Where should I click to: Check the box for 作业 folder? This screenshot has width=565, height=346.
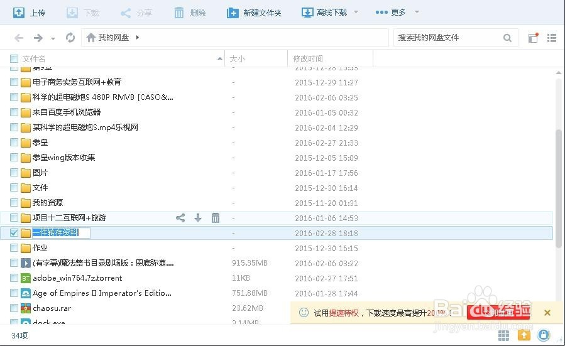pos(14,247)
